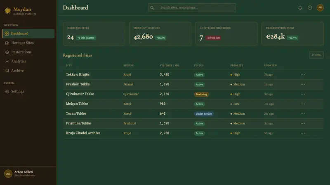Click the -2 from last badge
Viewport: 330px width, 185px height.
(213, 38)
